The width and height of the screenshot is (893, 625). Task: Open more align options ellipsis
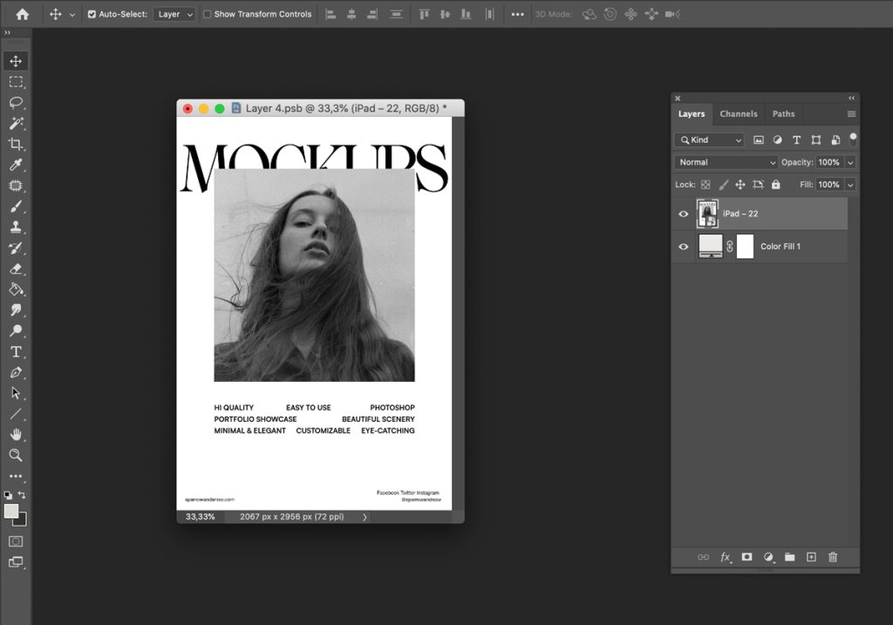pos(517,14)
